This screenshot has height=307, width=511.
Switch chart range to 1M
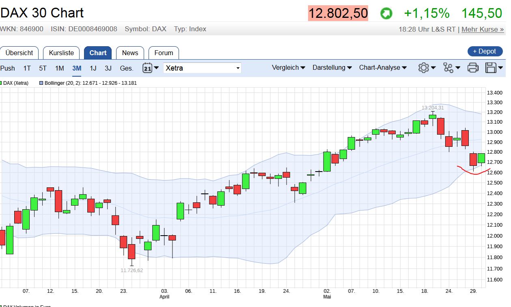(x=60, y=68)
